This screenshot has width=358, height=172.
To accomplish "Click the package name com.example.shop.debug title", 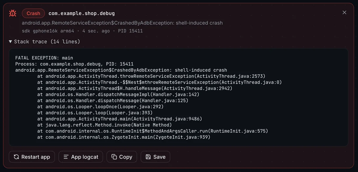I will (82, 13).
